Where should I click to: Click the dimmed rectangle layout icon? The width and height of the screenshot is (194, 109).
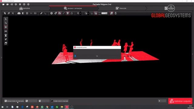[x=35, y=13]
